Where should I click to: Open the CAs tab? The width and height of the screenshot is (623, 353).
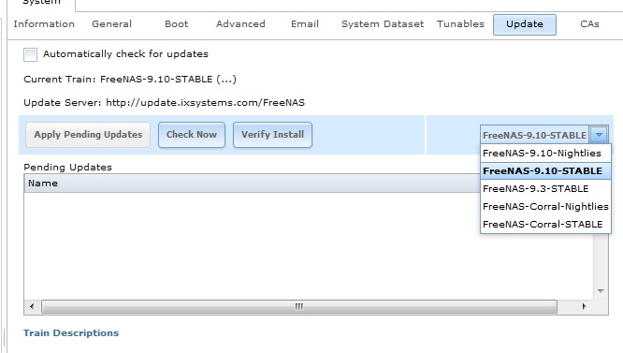pyautogui.click(x=589, y=24)
